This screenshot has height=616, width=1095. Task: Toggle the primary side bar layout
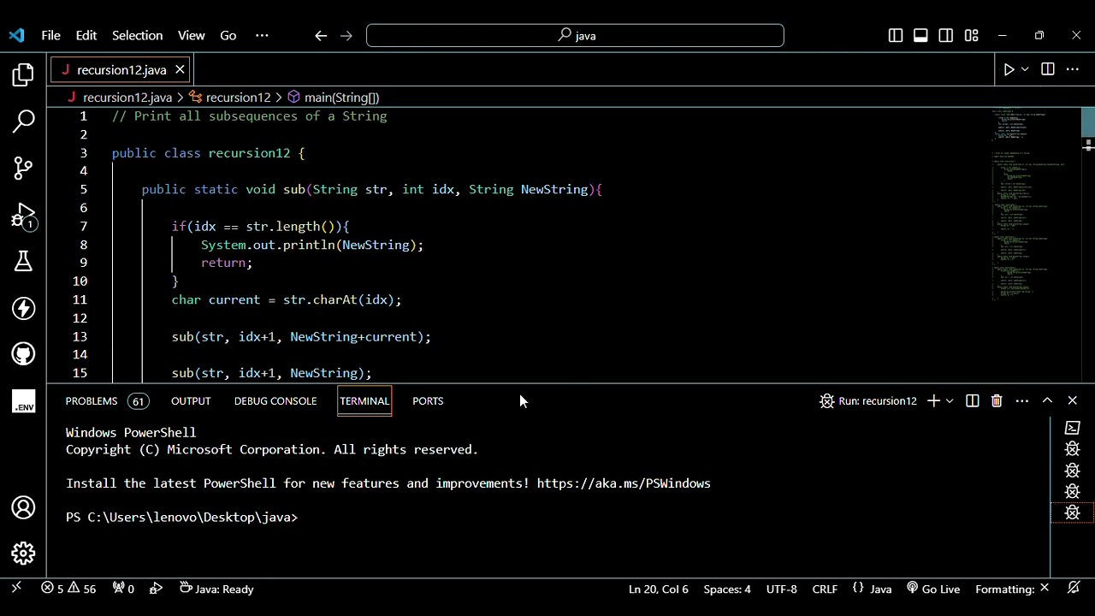pos(896,35)
